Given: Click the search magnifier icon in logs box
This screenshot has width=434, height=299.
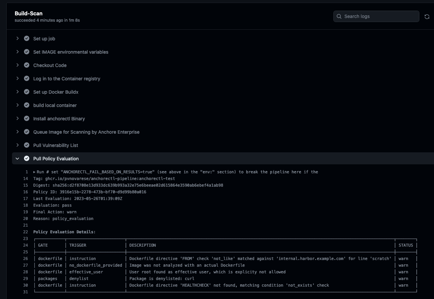Looking at the screenshot, I should click(x=339, y=16).
